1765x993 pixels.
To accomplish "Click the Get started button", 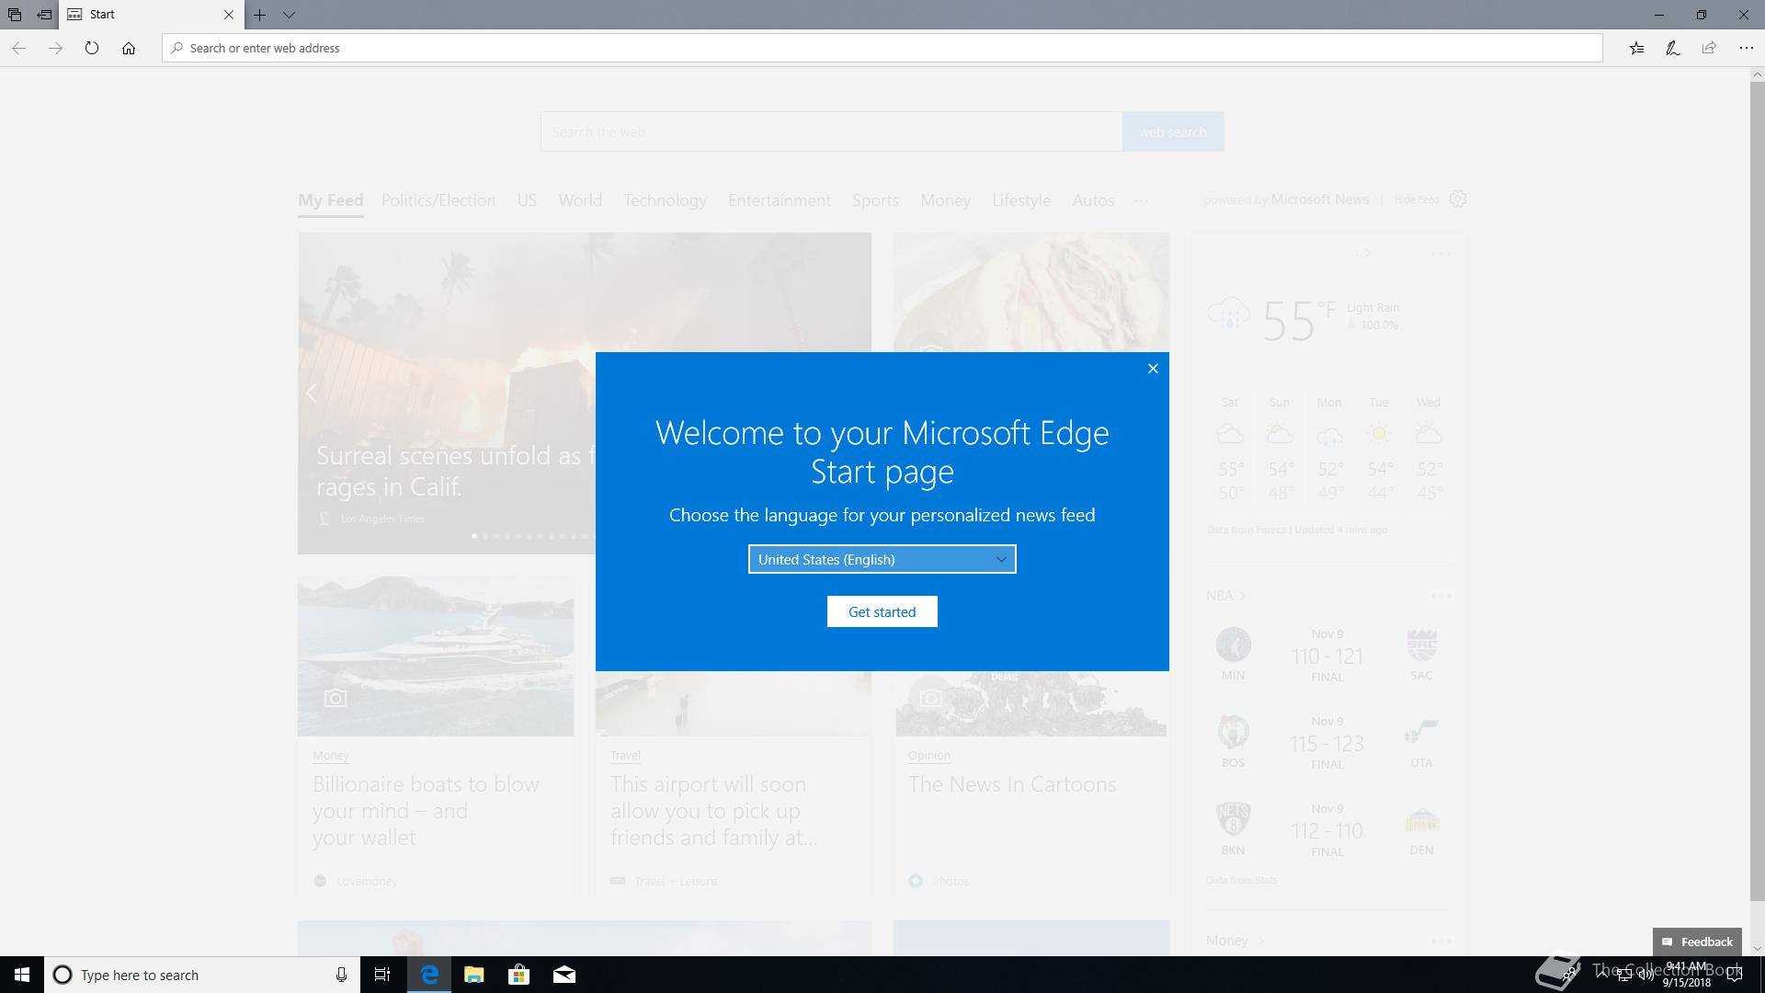I will coord(882,611).
